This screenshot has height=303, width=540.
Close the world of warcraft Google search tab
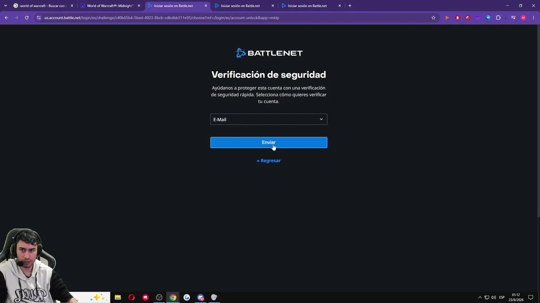pyautogui.click(x=72, y=6)
